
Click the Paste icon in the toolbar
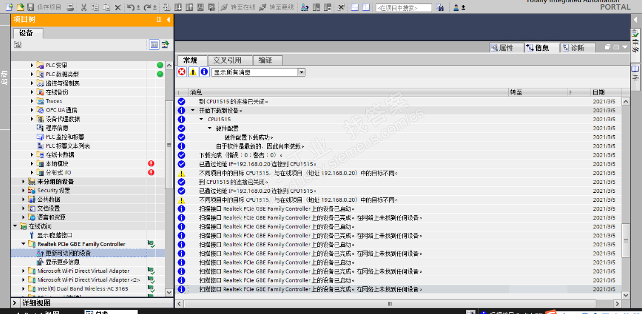(x=106, y=7)
